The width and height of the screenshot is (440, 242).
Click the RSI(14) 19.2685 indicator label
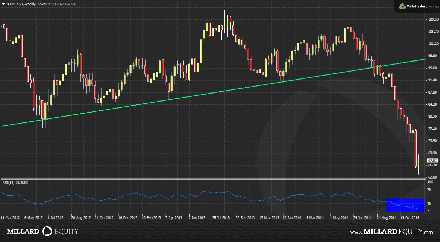(x=15, y=183)
